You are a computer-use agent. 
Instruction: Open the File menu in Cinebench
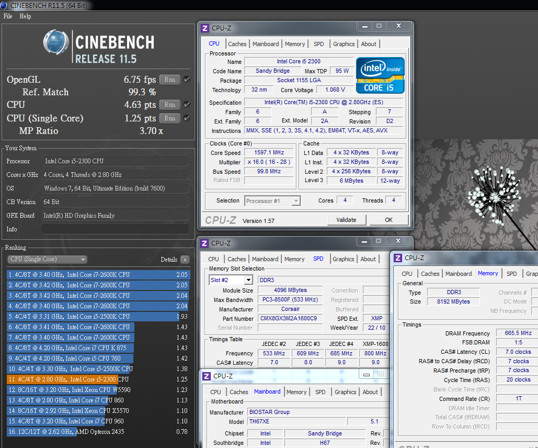pyautogui.click(x=7, y=16)
